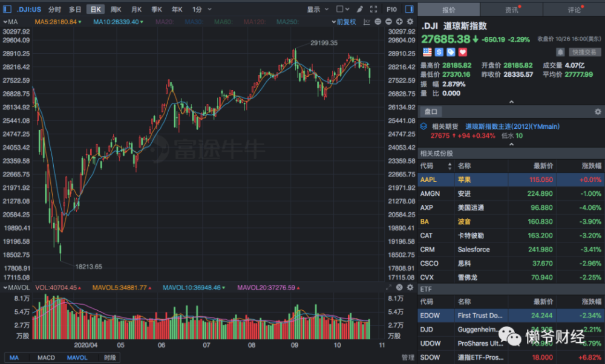605x364 pixels.
Task: Click the red heart favorite icon
Action: (463, 52)
